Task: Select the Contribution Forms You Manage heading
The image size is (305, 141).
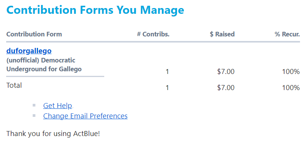Action: [x=95, y=10]
